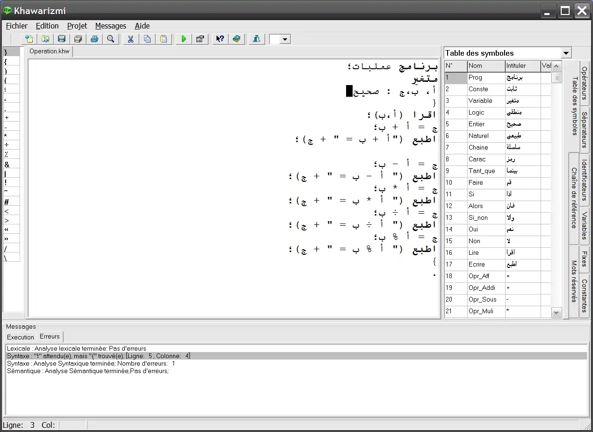Select the Tant_que row in symbol table

click(498, 171)
